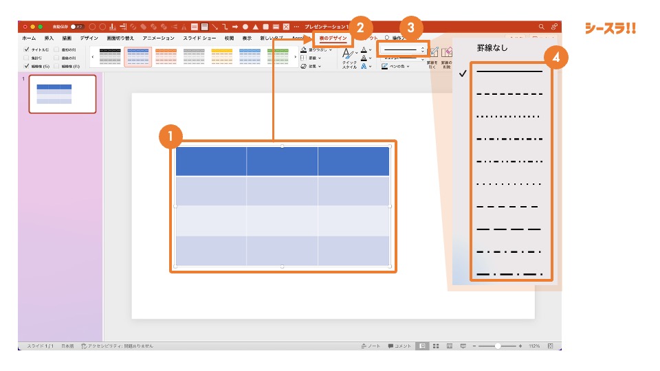The height and width of the screenshot is (371, 660).
Task: Choose the last long dash-dot line style
Action: (x=509, y=274)
